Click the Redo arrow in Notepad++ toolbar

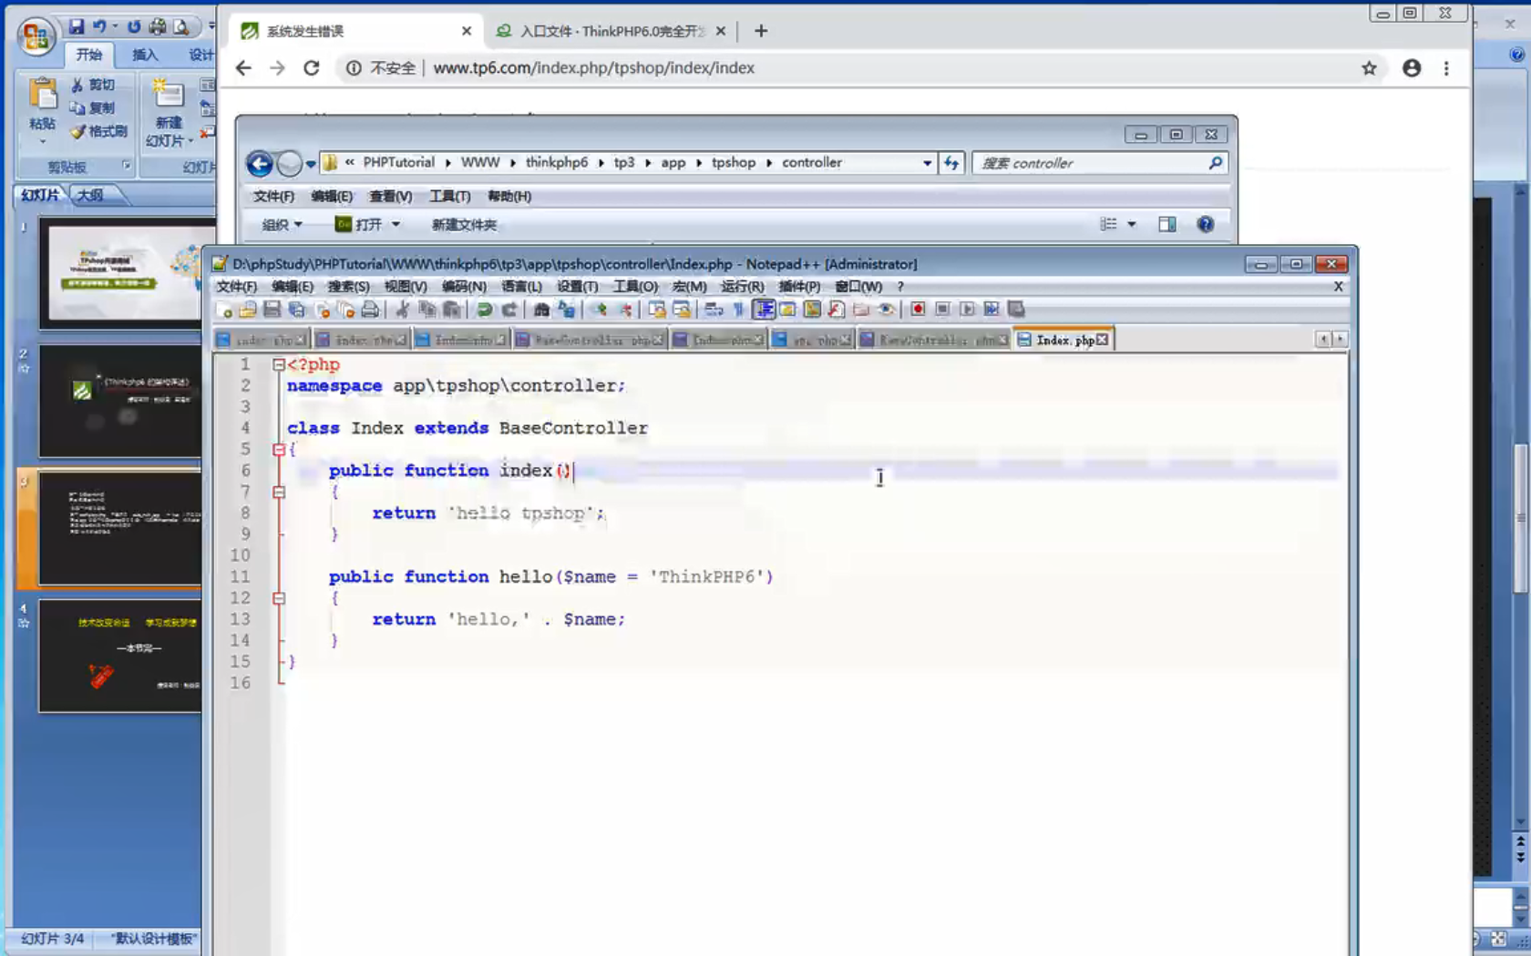point(509,310)
